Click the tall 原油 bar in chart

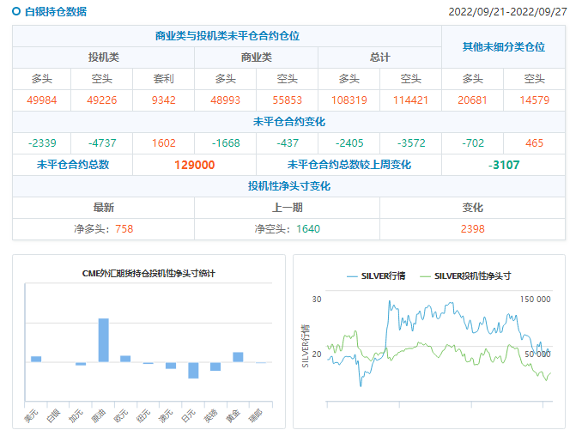(x=103, y=340)
